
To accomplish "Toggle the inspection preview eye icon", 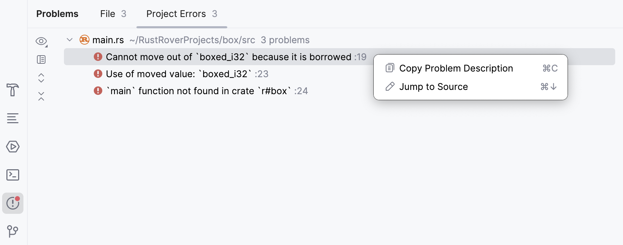I will (x=41, y=41).
